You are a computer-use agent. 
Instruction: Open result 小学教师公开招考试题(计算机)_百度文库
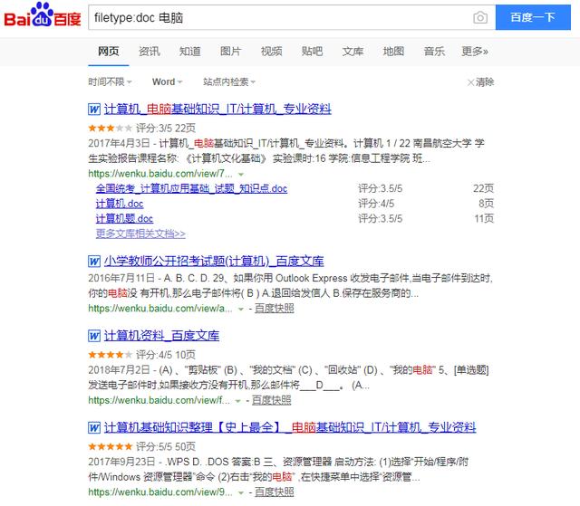214,261
